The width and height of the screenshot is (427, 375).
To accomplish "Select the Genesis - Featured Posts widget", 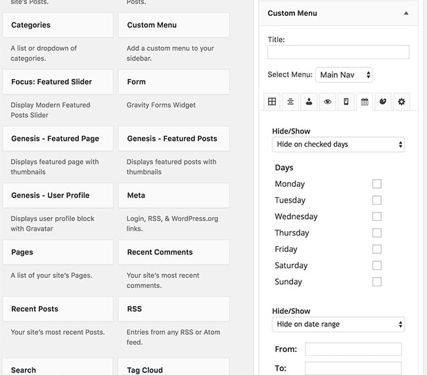I will pos(173,139).
